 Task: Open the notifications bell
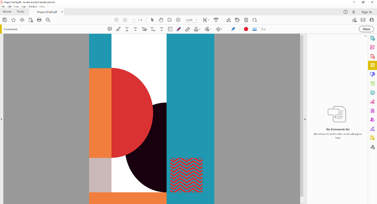pyautogui.click(x=354, y=12)
